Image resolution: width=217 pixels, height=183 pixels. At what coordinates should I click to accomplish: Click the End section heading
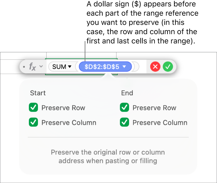pyautogui.click(x=127, y=93)
